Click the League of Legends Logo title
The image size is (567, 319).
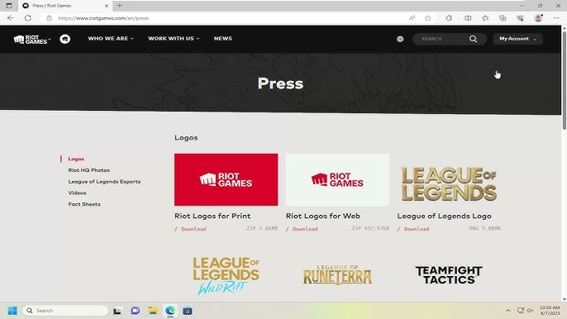(x=444, y=216)
